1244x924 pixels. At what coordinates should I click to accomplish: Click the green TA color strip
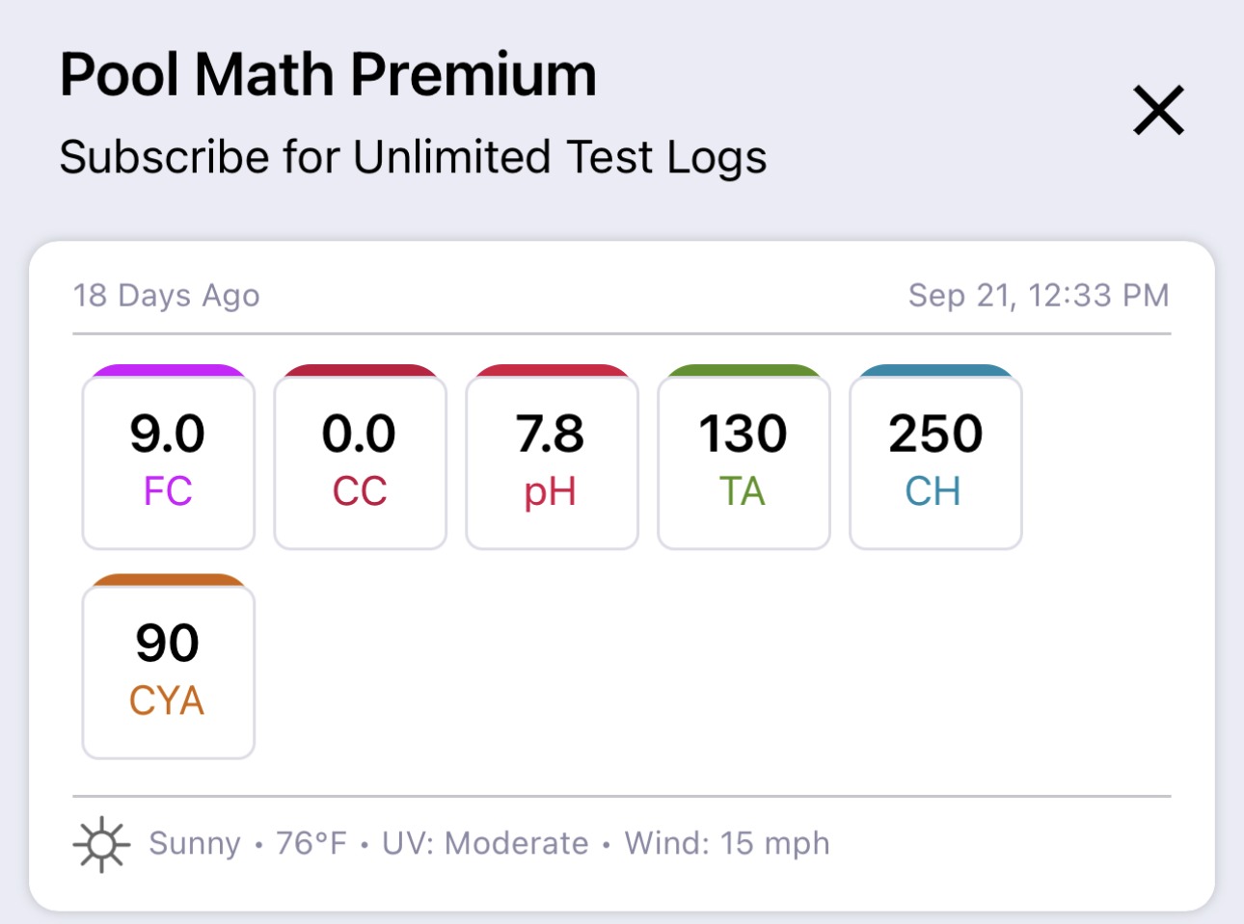(x=744, y=370)
